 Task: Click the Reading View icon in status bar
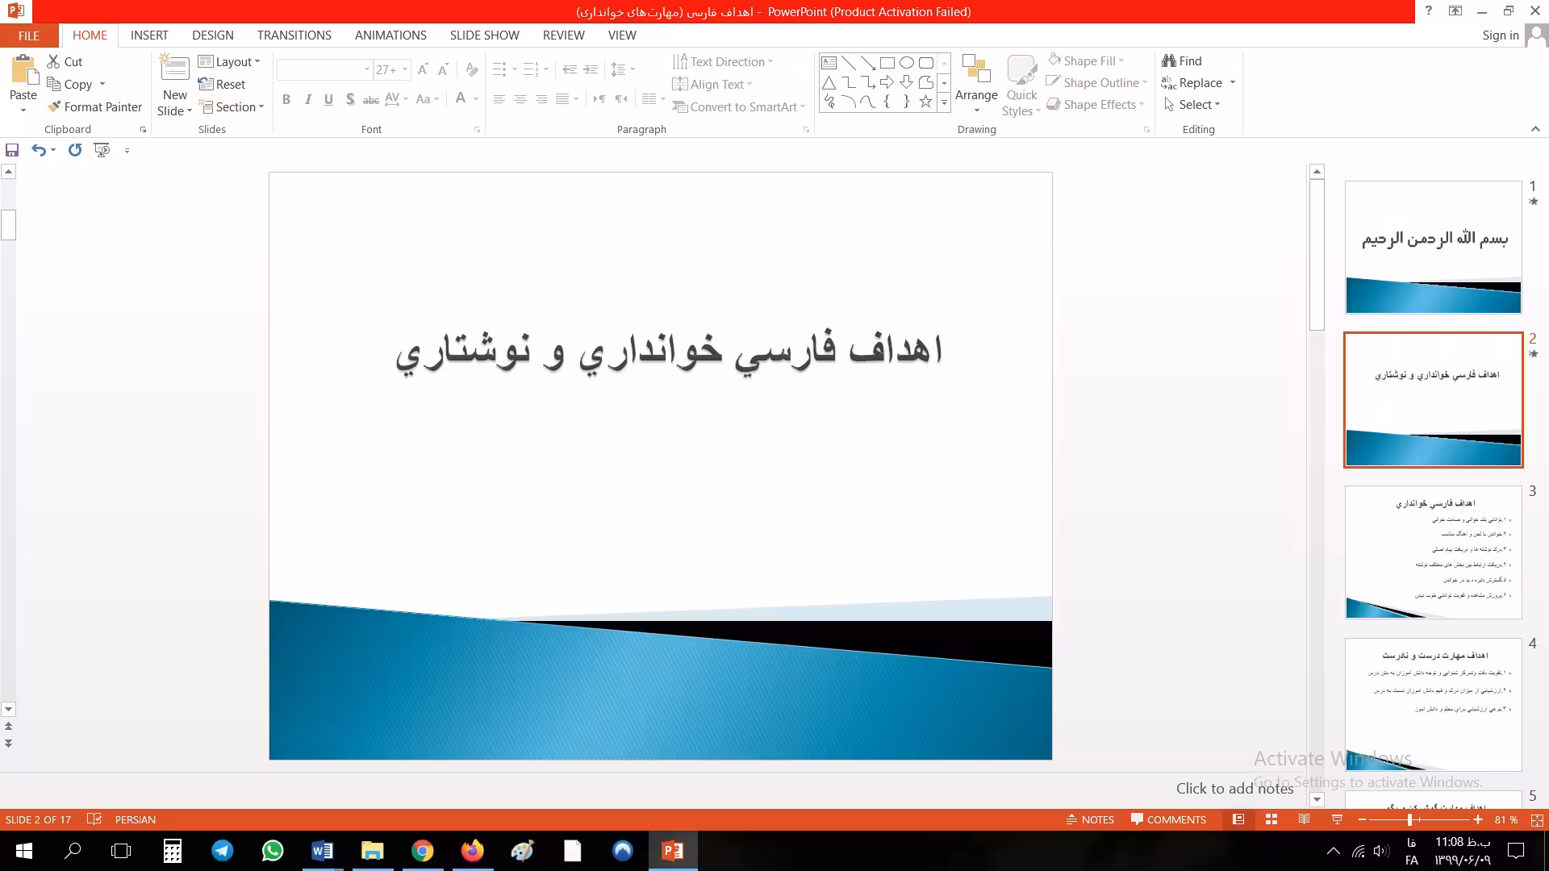(1304, 819)
